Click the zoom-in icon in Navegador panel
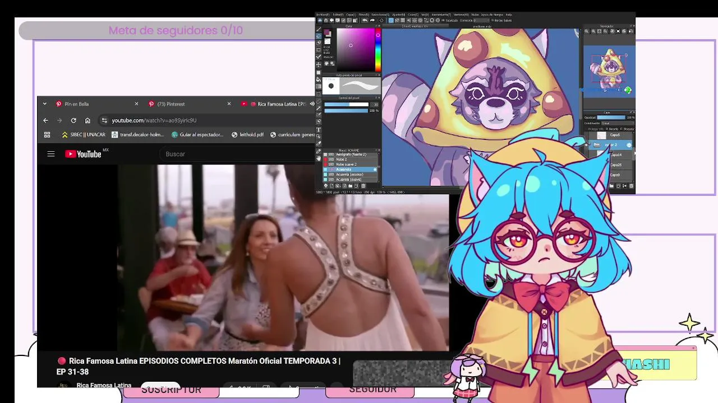718x403 pixels. tap(593, 31)
